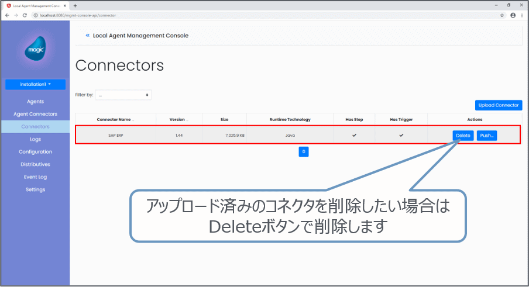The image size is (529, 287).
Task: Sort by Version column header
Action: click(x=178, y=119)
